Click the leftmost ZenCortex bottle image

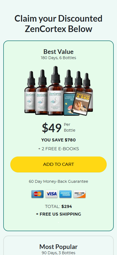pyautogui.click(x=30, y=92)
